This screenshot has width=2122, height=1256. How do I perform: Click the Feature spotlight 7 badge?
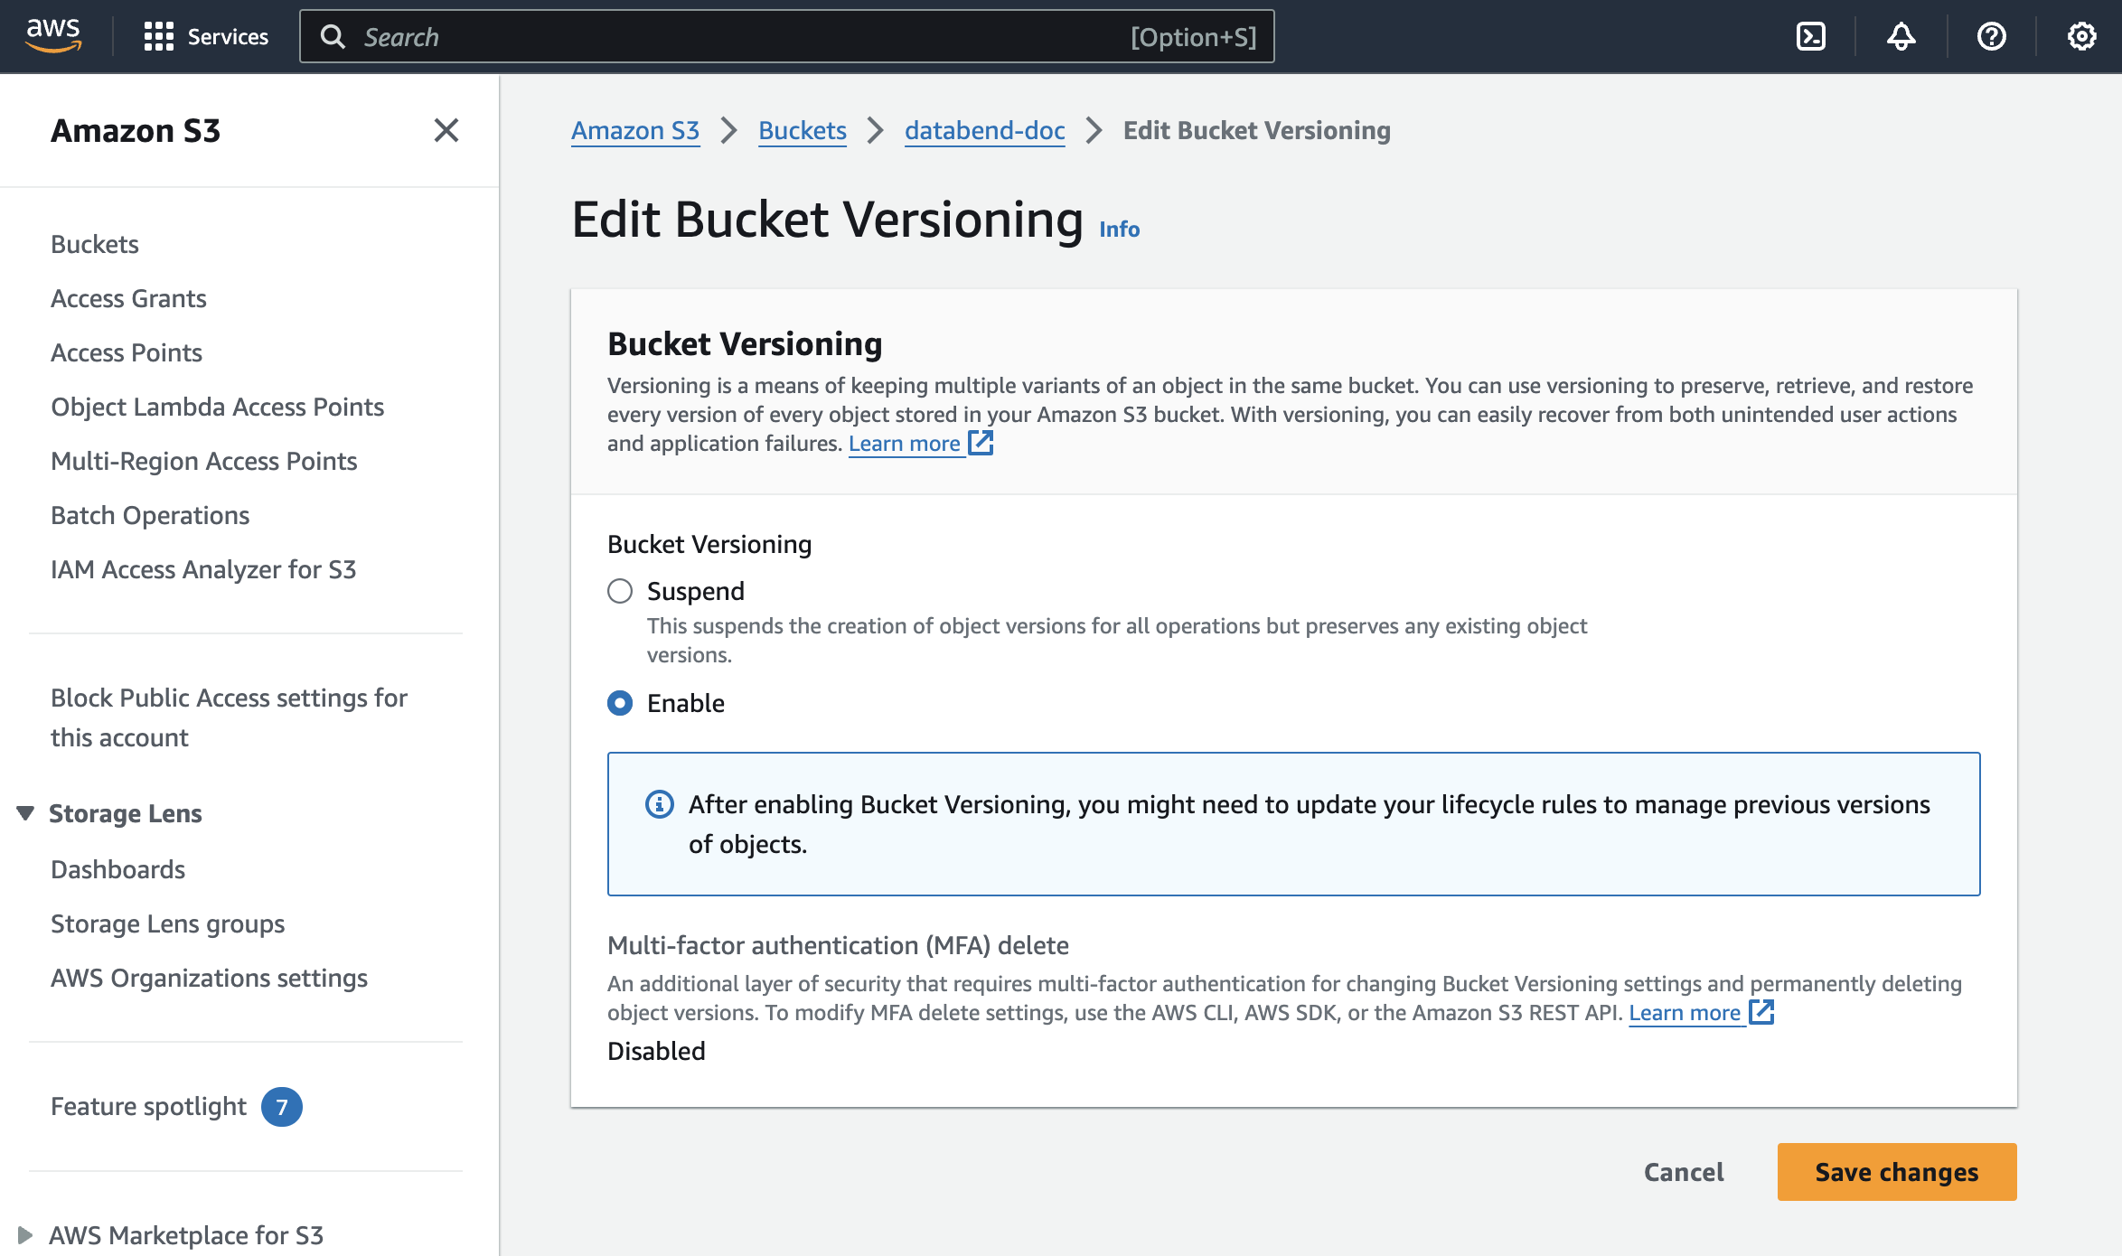tap(282, 1107)
